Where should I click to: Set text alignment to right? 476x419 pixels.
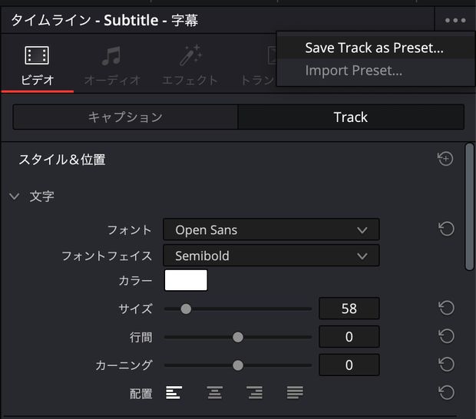pos(255,393)
